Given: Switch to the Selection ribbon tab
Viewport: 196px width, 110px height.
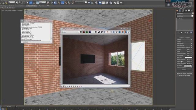Looking at the screenshot, I should pyautogui.click(x=21, y=6).
